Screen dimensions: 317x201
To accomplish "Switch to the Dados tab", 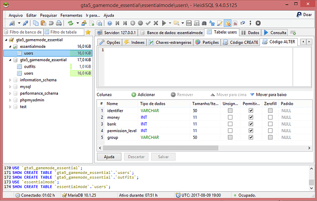I will [250, 33].
